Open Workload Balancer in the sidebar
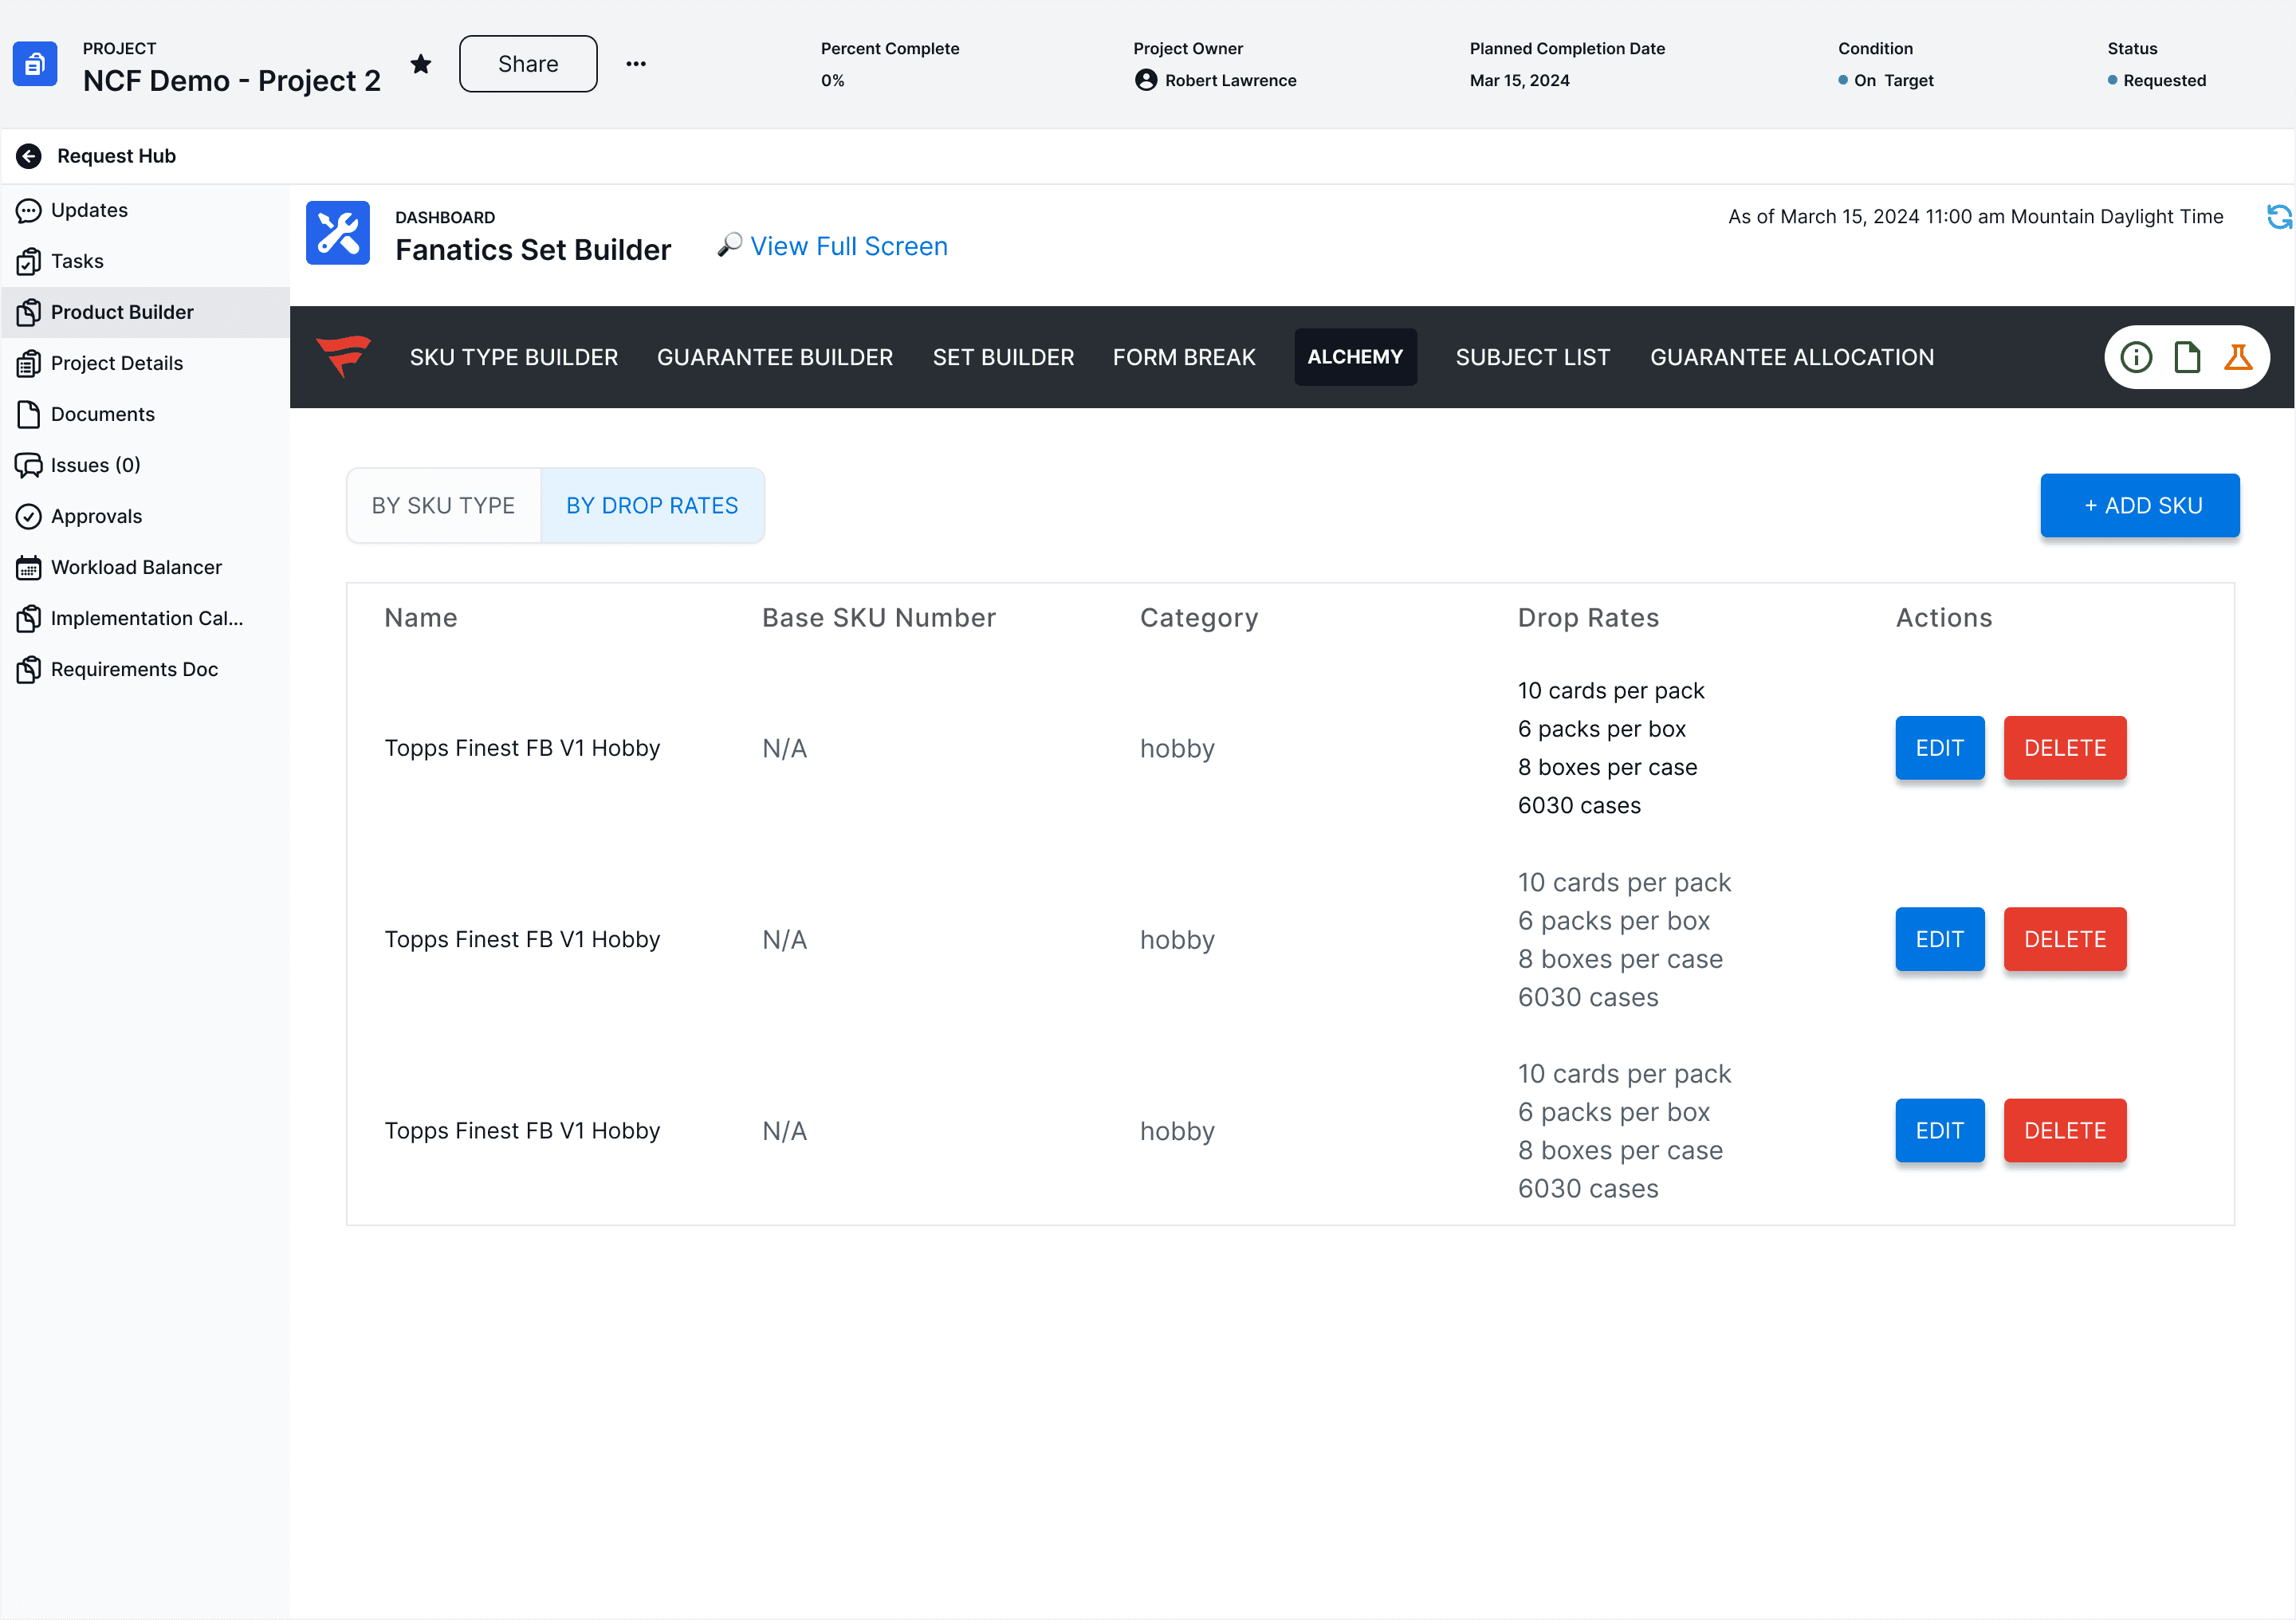2296x1620 pixels. (x=136, y=567)
